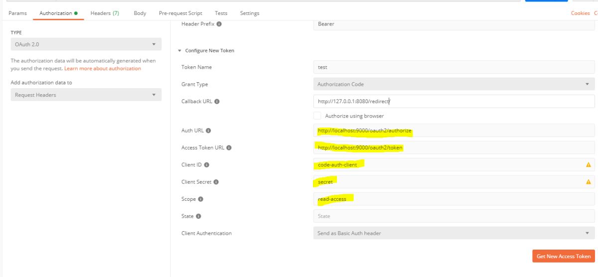Click Get New Access Token button
The height and width of the screenshot is (277, 598).
[x=564, y=256]
